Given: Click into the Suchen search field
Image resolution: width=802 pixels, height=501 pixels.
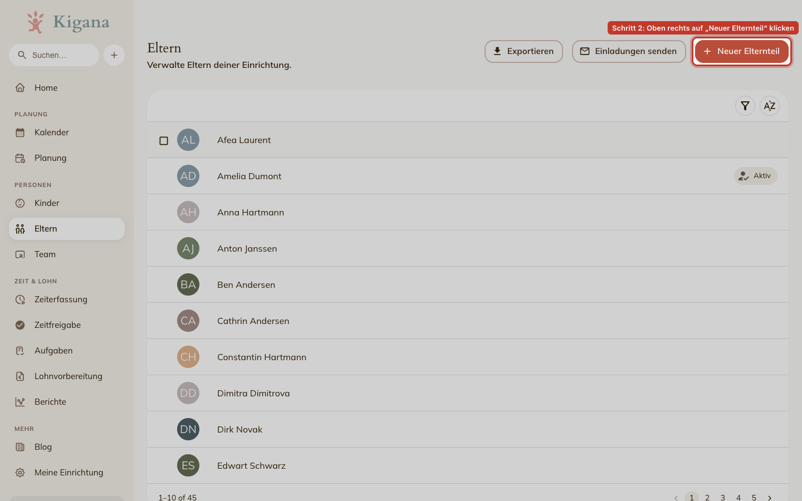Looking at the screenshot, I should click(x=54, y=55).
